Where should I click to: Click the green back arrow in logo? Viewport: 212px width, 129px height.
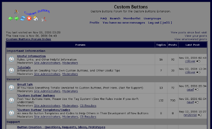(x=10, y=18)
